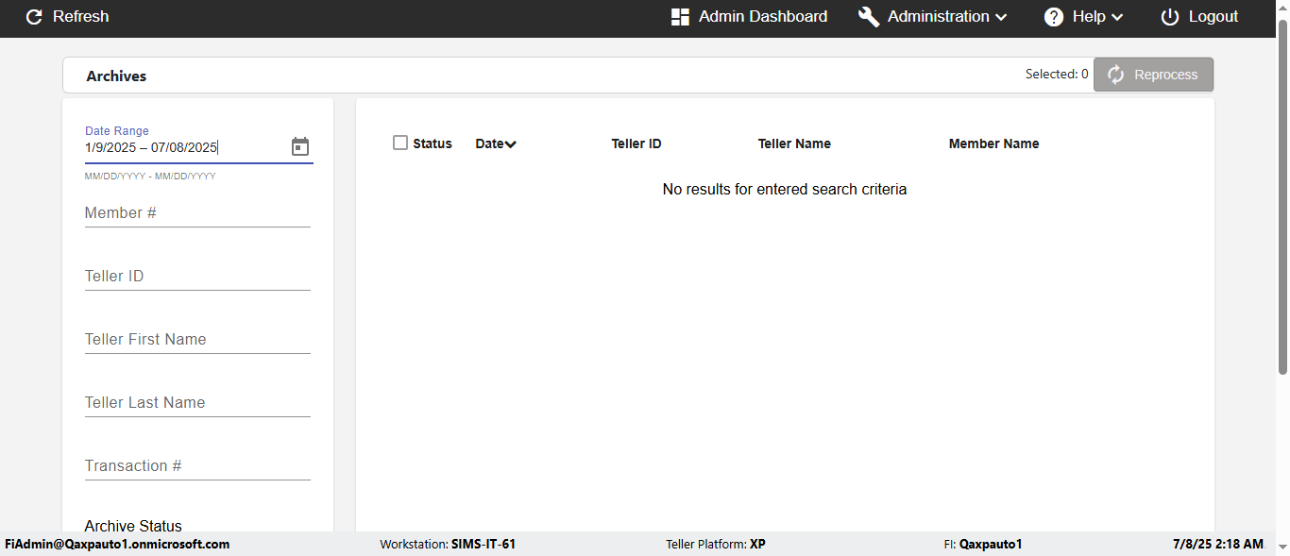This screenshot has width=1290, height=556.
Task: Focus the Member # input field
Action: [x=197, y=213]
